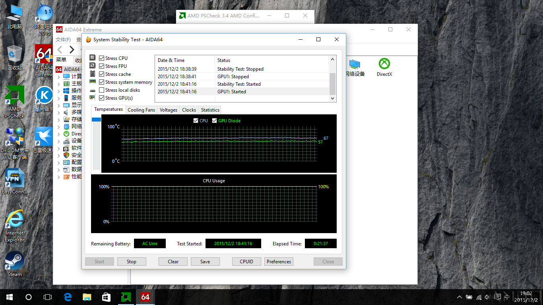Go forward in AIDA64 Extreme navigation
This screenshot has width=543, height=305.
72,49
